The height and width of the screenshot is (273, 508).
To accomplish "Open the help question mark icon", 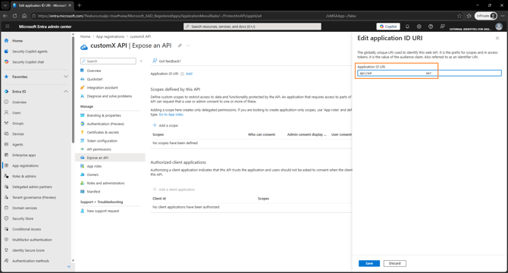I will point(431,27).
